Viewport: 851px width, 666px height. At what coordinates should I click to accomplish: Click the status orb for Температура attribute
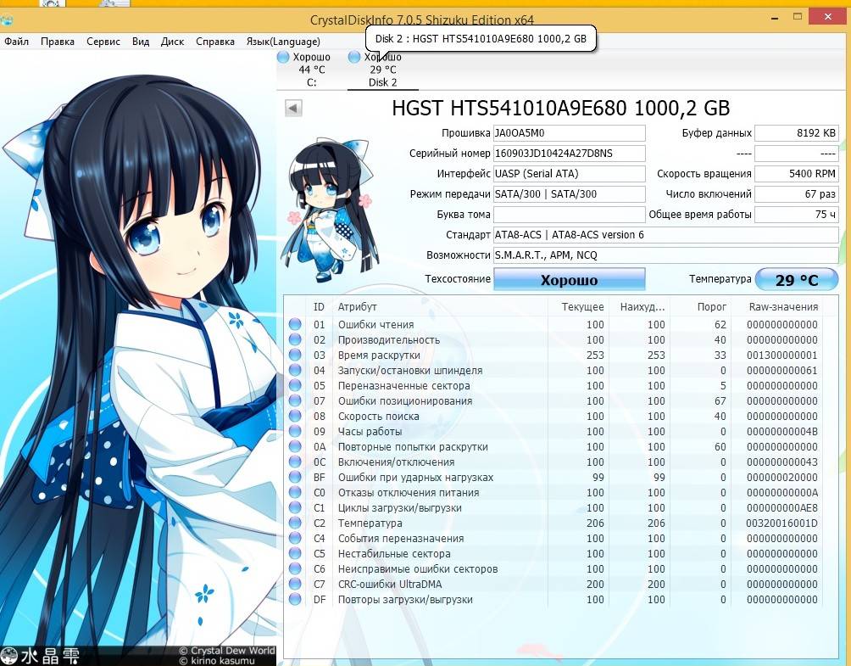(x=295, y=523)
